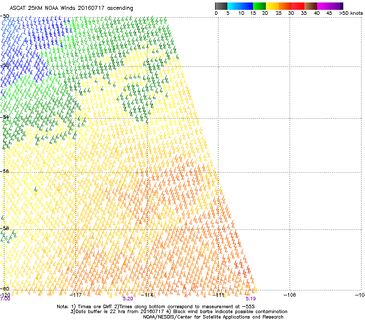Click the -50 latitude label
The height and width of the screenshot is (320, 365).
click(x=4, y=16)
